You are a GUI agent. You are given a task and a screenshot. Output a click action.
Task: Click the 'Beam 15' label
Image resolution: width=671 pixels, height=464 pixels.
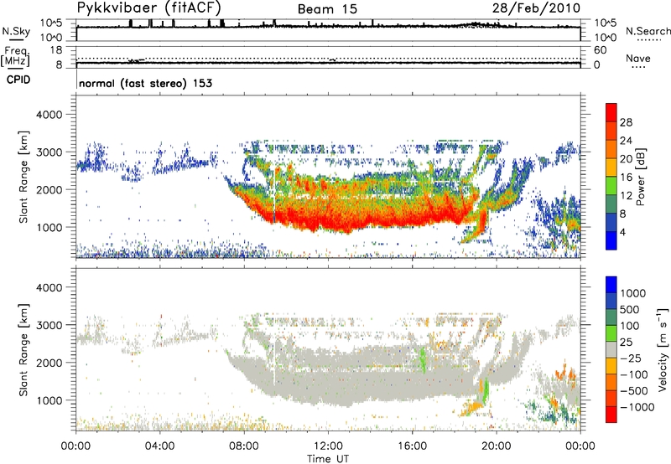tap(327, 9)
